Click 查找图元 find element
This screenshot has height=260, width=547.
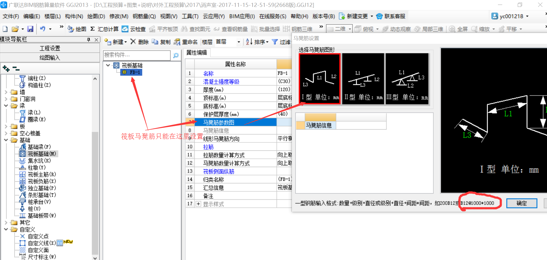[x=196, y=29]
